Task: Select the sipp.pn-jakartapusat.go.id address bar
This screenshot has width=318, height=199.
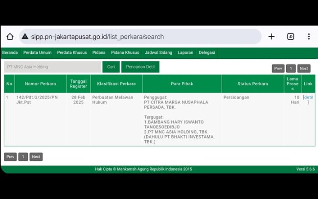Action: pos(140,37)
